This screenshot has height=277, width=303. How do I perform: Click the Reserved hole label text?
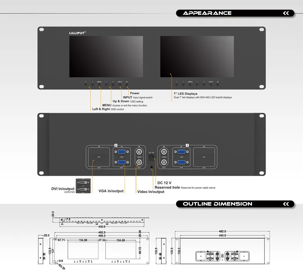tap(167, 187)
